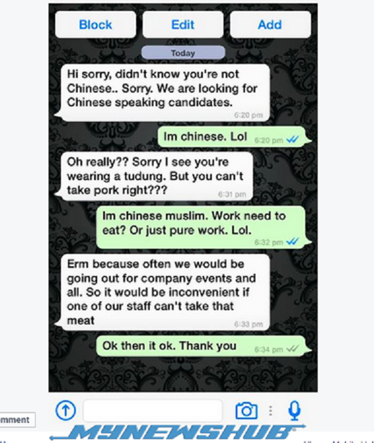The width and height of the screenshot is (374, 443).
Task: Tap the Block contact button
Action: [x=95, y=25]
